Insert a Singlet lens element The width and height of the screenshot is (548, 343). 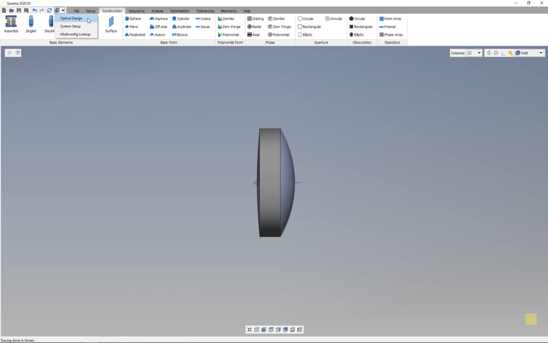31,25
